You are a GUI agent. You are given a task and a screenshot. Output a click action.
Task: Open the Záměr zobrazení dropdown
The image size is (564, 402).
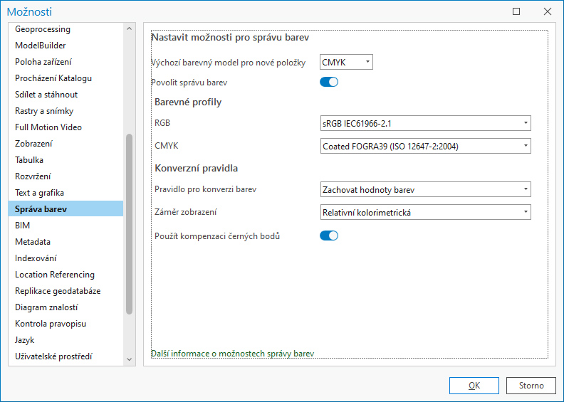(x=426, y=212)
